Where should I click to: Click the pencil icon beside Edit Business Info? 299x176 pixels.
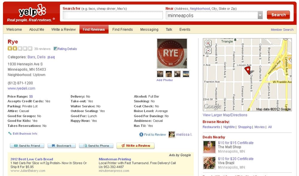coord(10,133)
